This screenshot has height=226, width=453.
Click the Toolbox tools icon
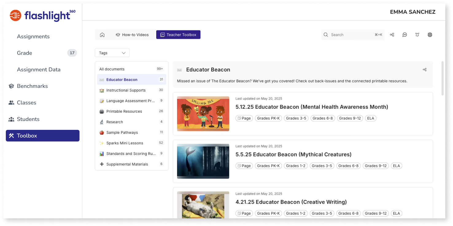[x=11, y=136]
